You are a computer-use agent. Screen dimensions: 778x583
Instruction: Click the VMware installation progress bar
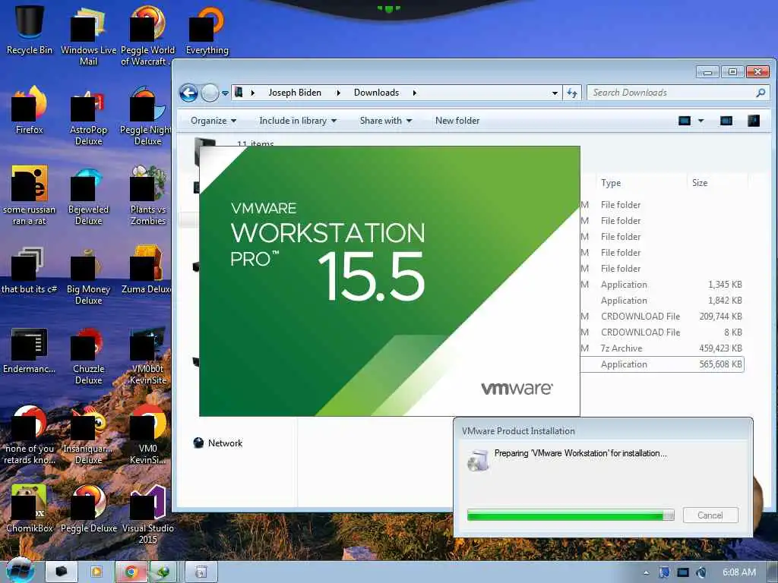click(x=571, y=515)
